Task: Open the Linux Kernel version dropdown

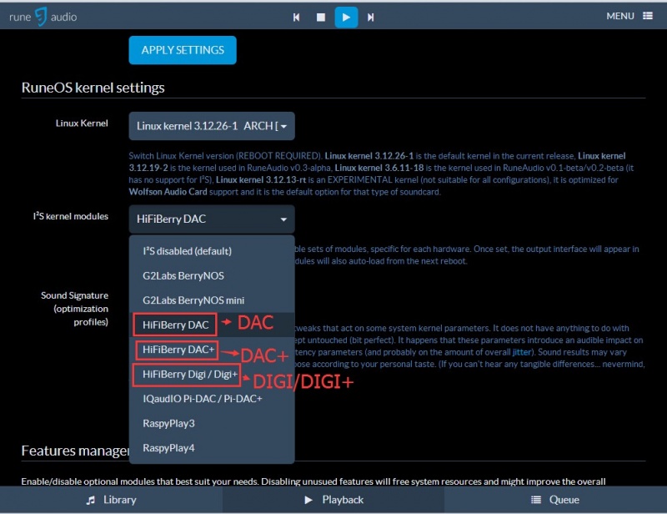Action: pos(211,123)
